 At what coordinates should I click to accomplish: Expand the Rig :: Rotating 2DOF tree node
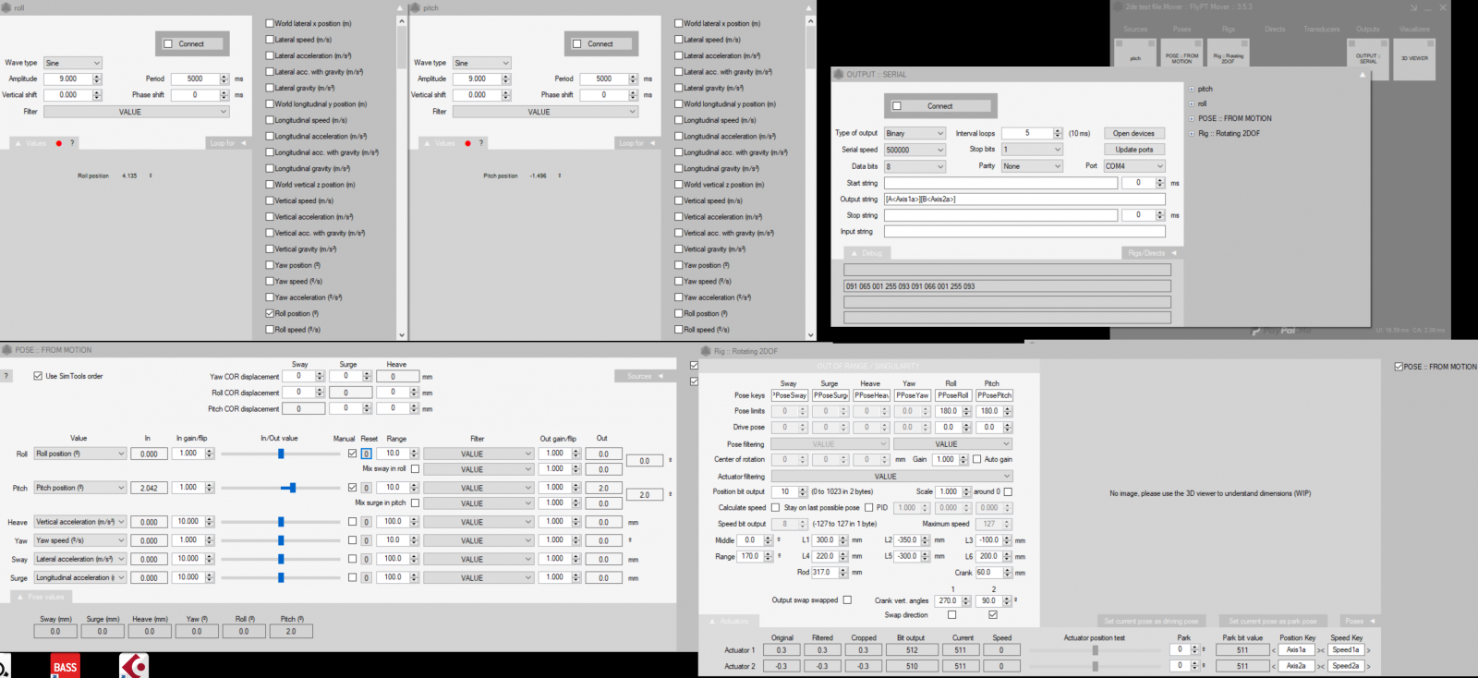coord(1192,134)
